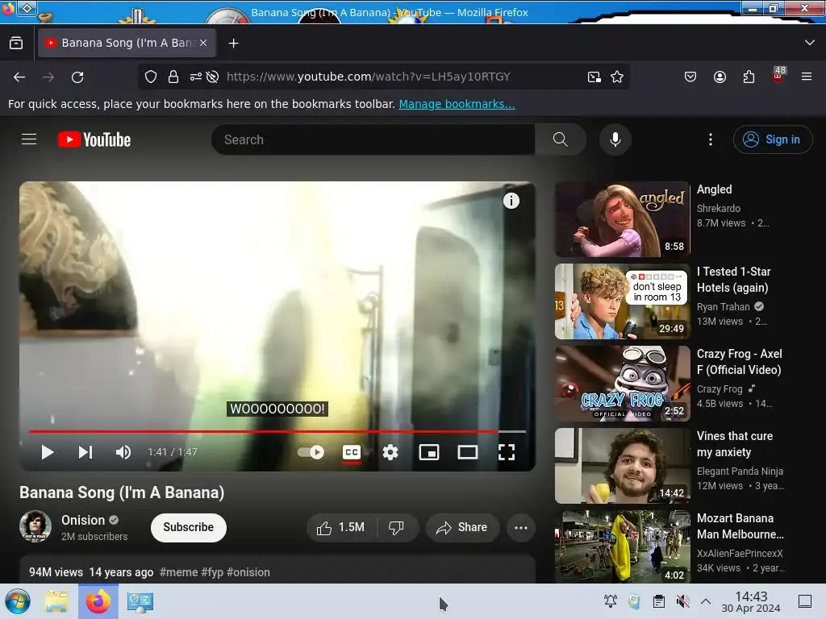Image resolution: width=826 pixels, height=619 pixels.
Task: Click the search magnifier button
Action: pyautogui.click(x=561, y=139)
